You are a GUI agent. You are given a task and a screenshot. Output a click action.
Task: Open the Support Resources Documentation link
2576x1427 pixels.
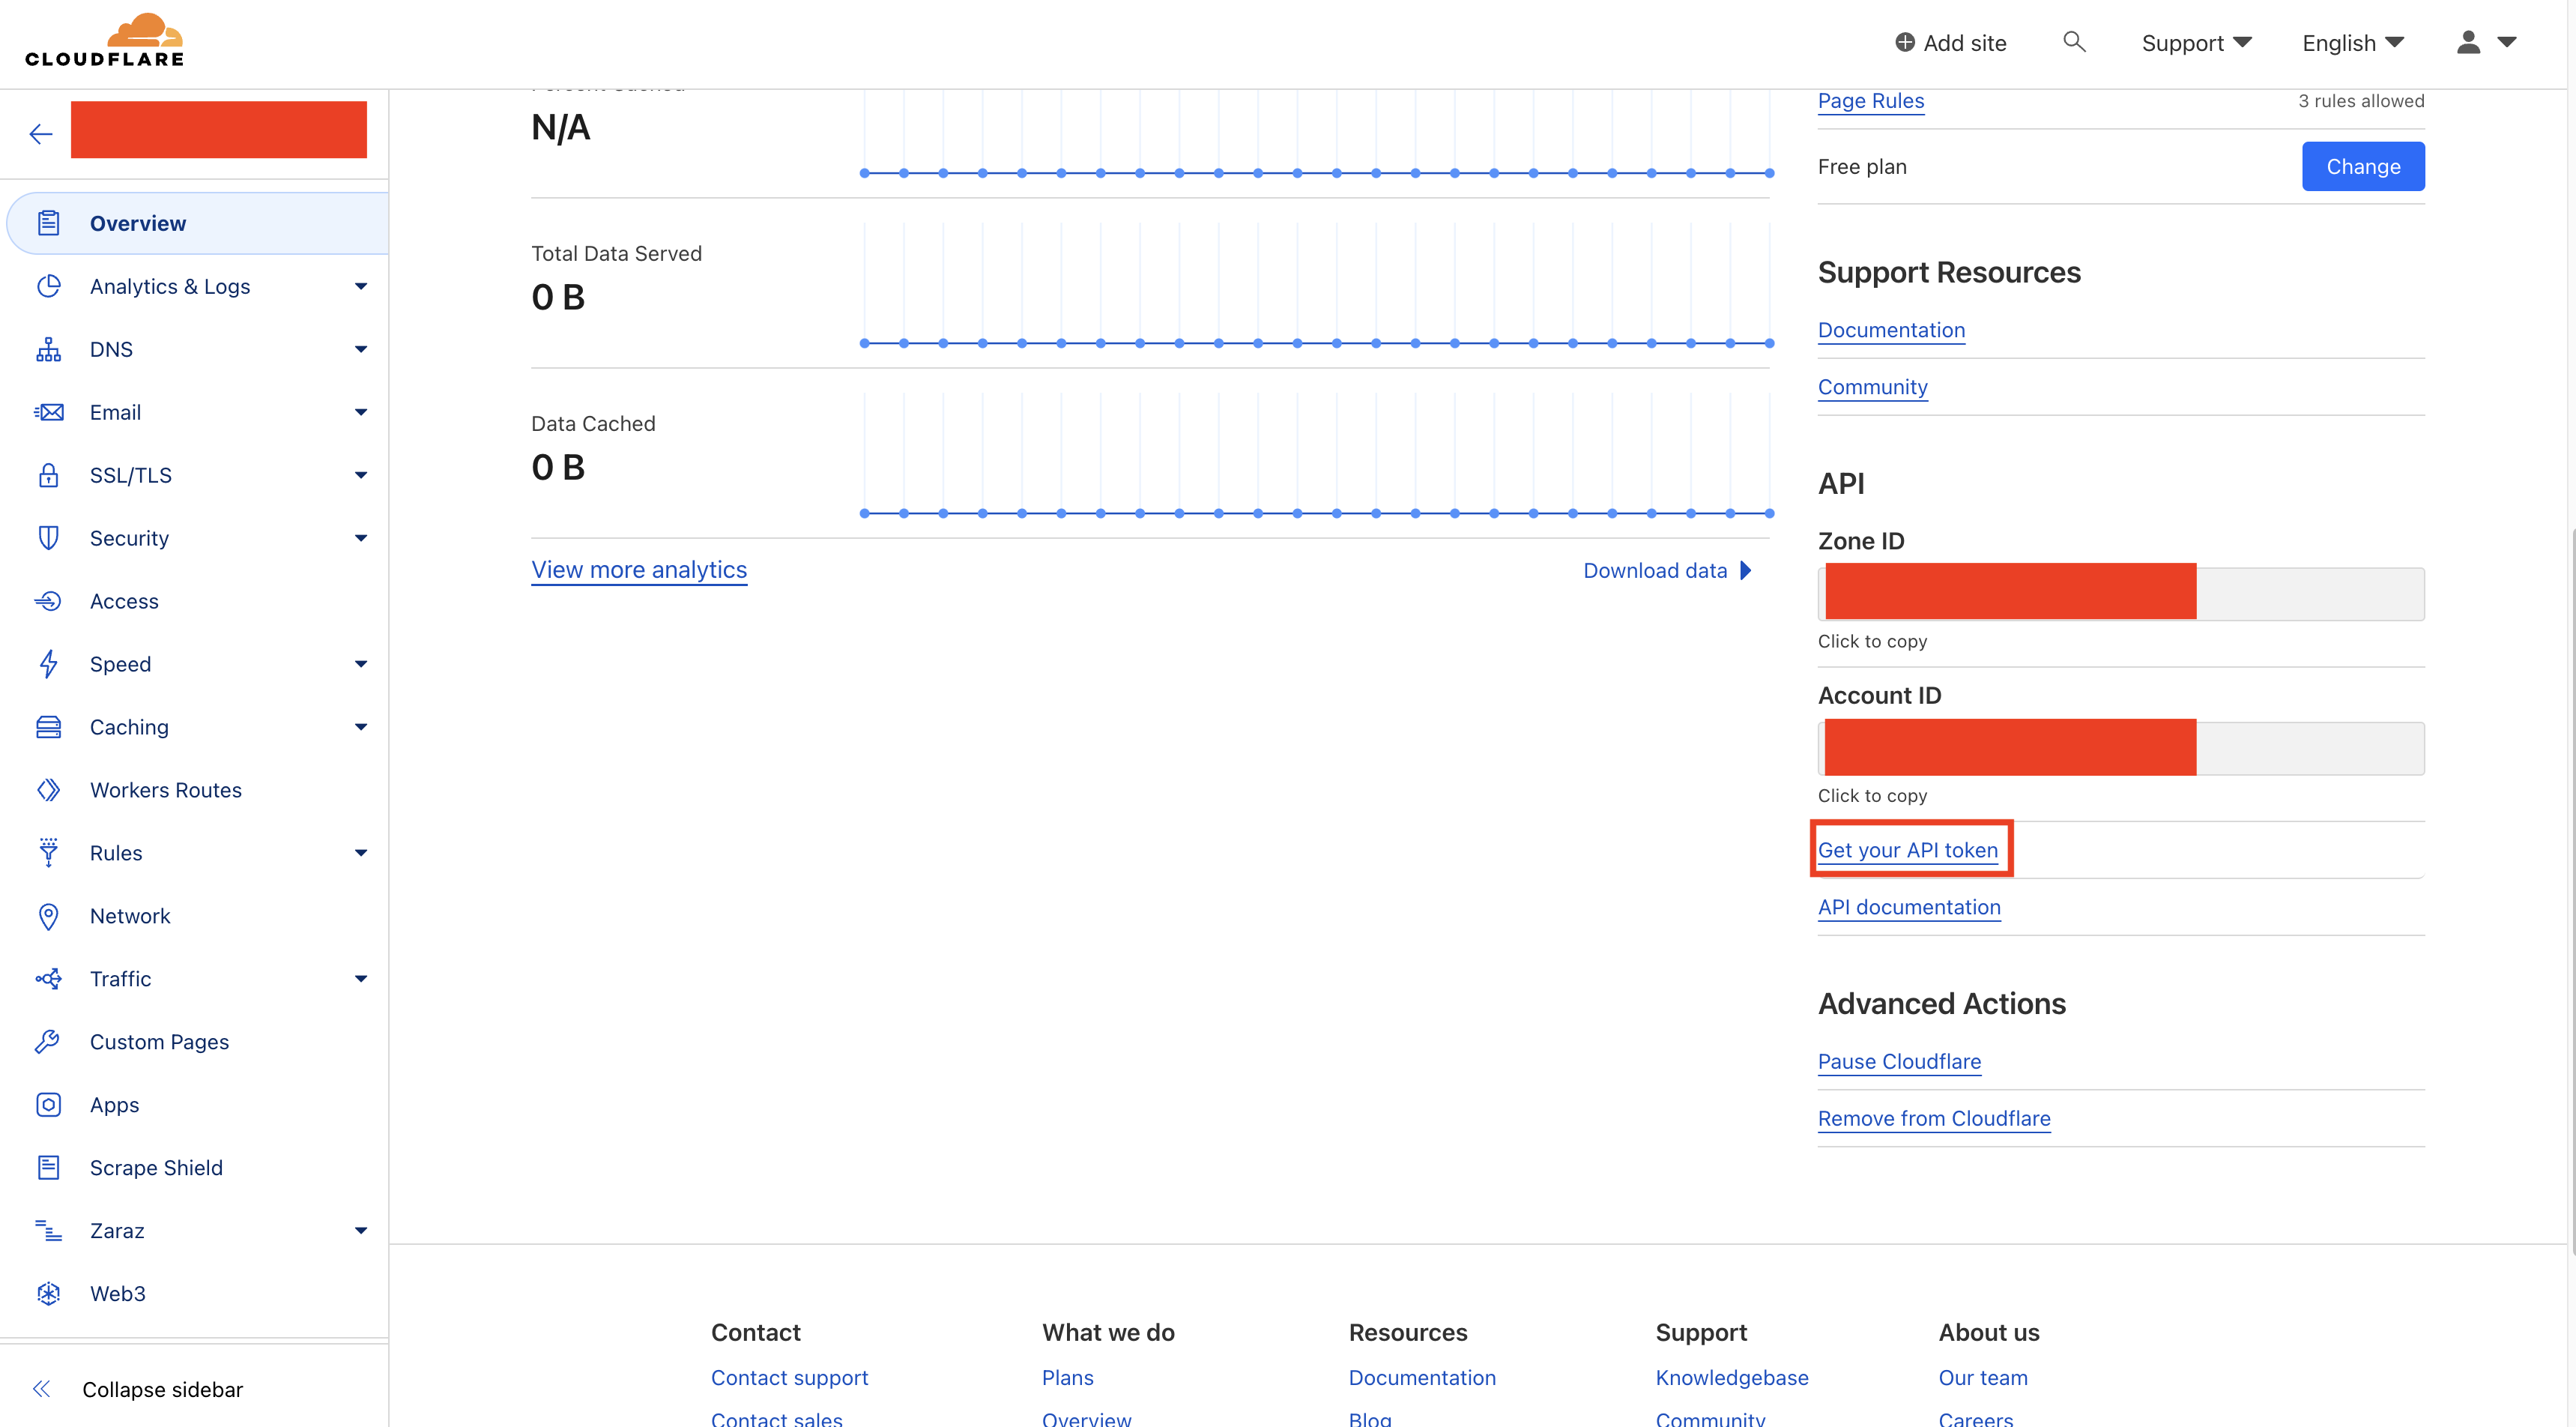(1891, 330)
